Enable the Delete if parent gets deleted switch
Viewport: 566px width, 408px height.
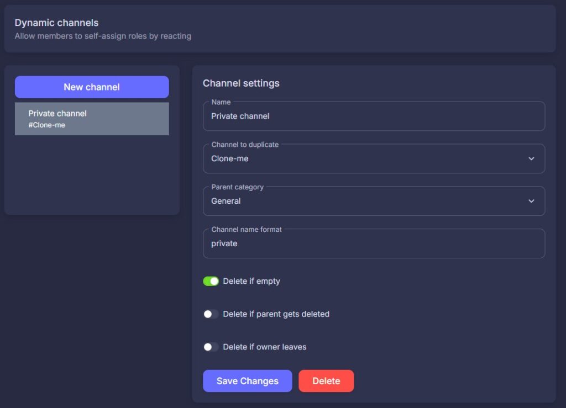[x=211, y=314]
